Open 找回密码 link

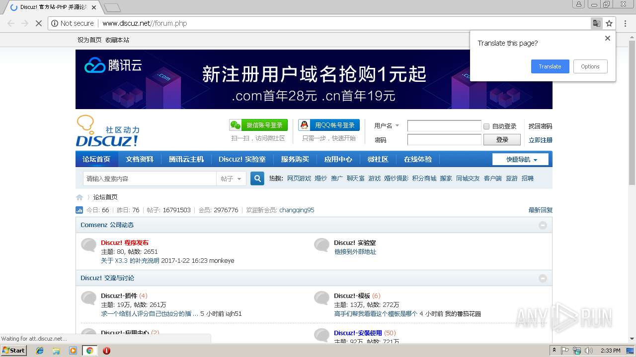(540, 126)
